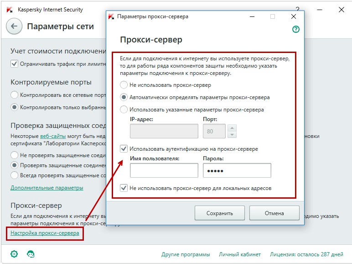Click the Пароль password field
The image size is (352, 264).
237,170
